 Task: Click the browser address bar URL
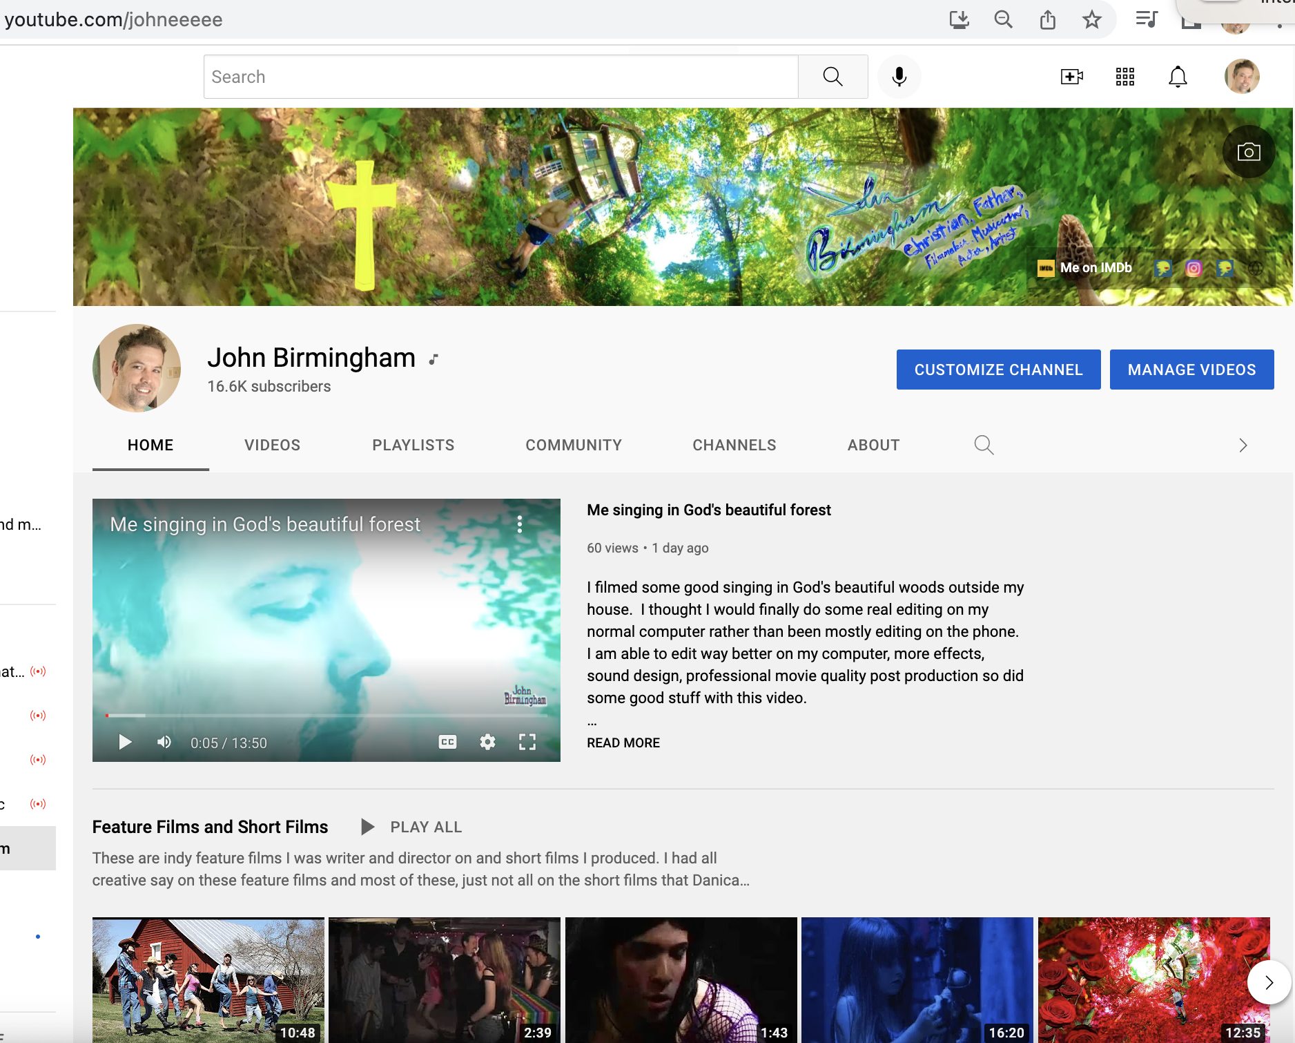coord(113,19)
